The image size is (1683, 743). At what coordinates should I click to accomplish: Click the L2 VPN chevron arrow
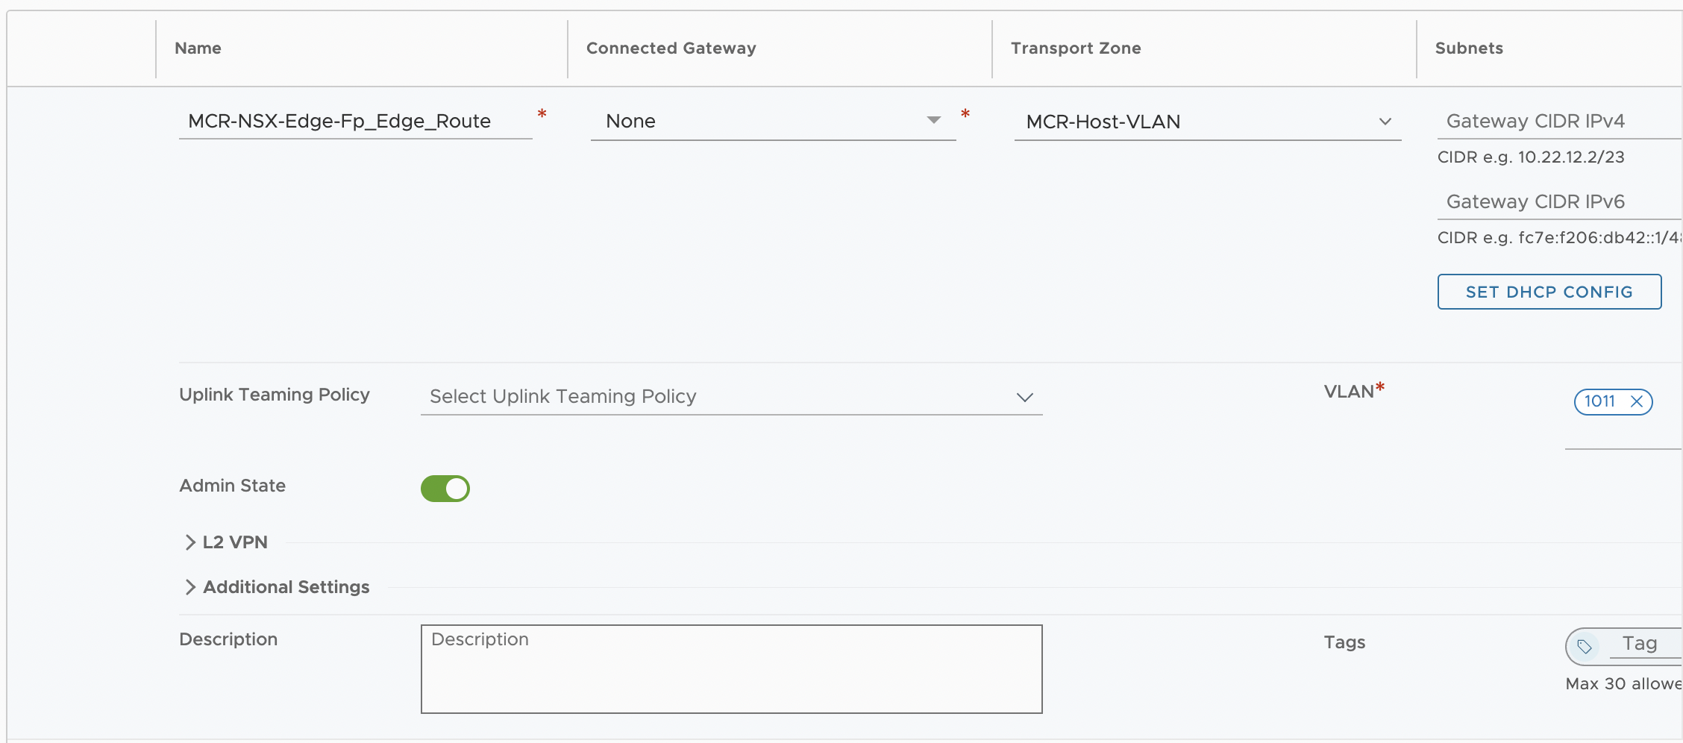190,542
